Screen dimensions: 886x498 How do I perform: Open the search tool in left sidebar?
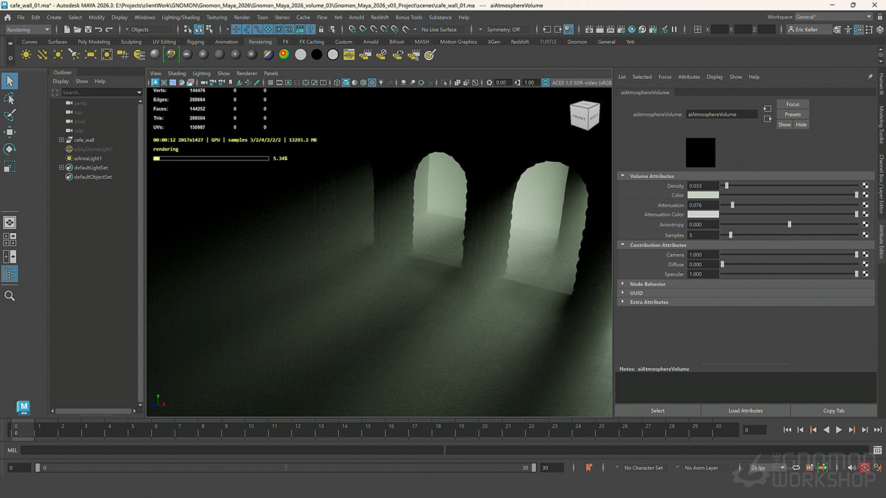10,295
